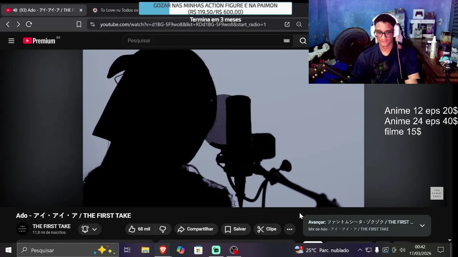Viewport: 458px width, 257px height.
Task: Click the YouTube URL in the address bar
Action: (x=183, y=24)
